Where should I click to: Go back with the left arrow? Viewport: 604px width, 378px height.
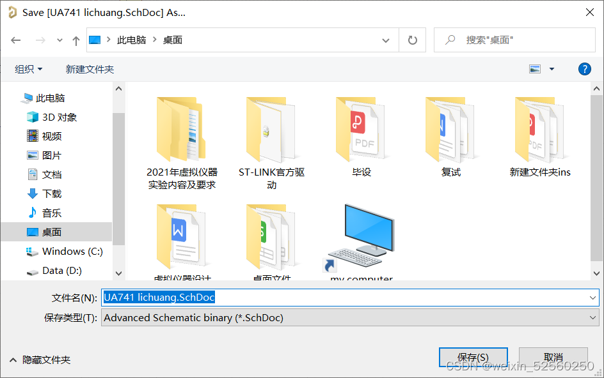[x=16, y=40]
